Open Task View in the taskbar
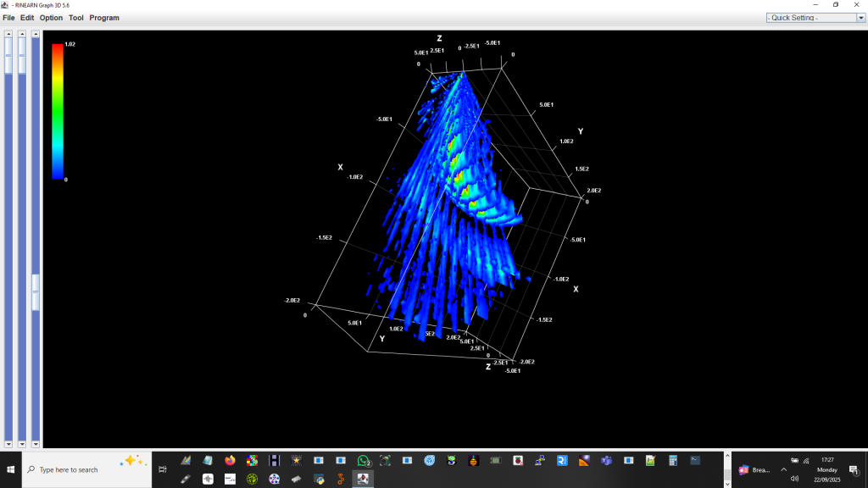Image resolution: width=868 pixels, height=488 pixels. click(163, 469)
